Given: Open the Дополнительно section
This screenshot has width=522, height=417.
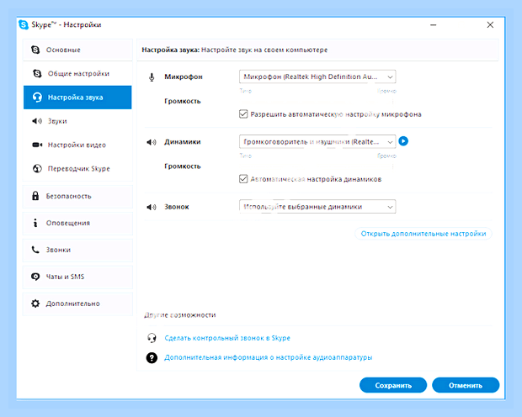Looking at the screenshot, I should 77,304.
